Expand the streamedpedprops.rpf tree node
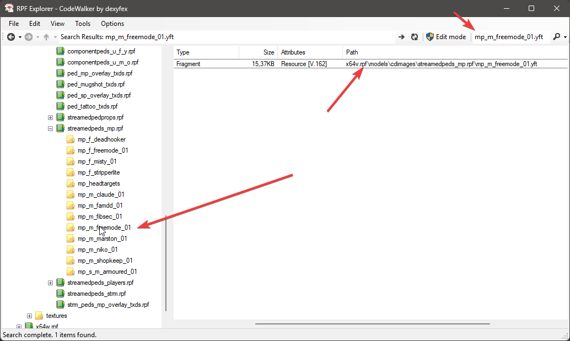 (x=51, y=117)
